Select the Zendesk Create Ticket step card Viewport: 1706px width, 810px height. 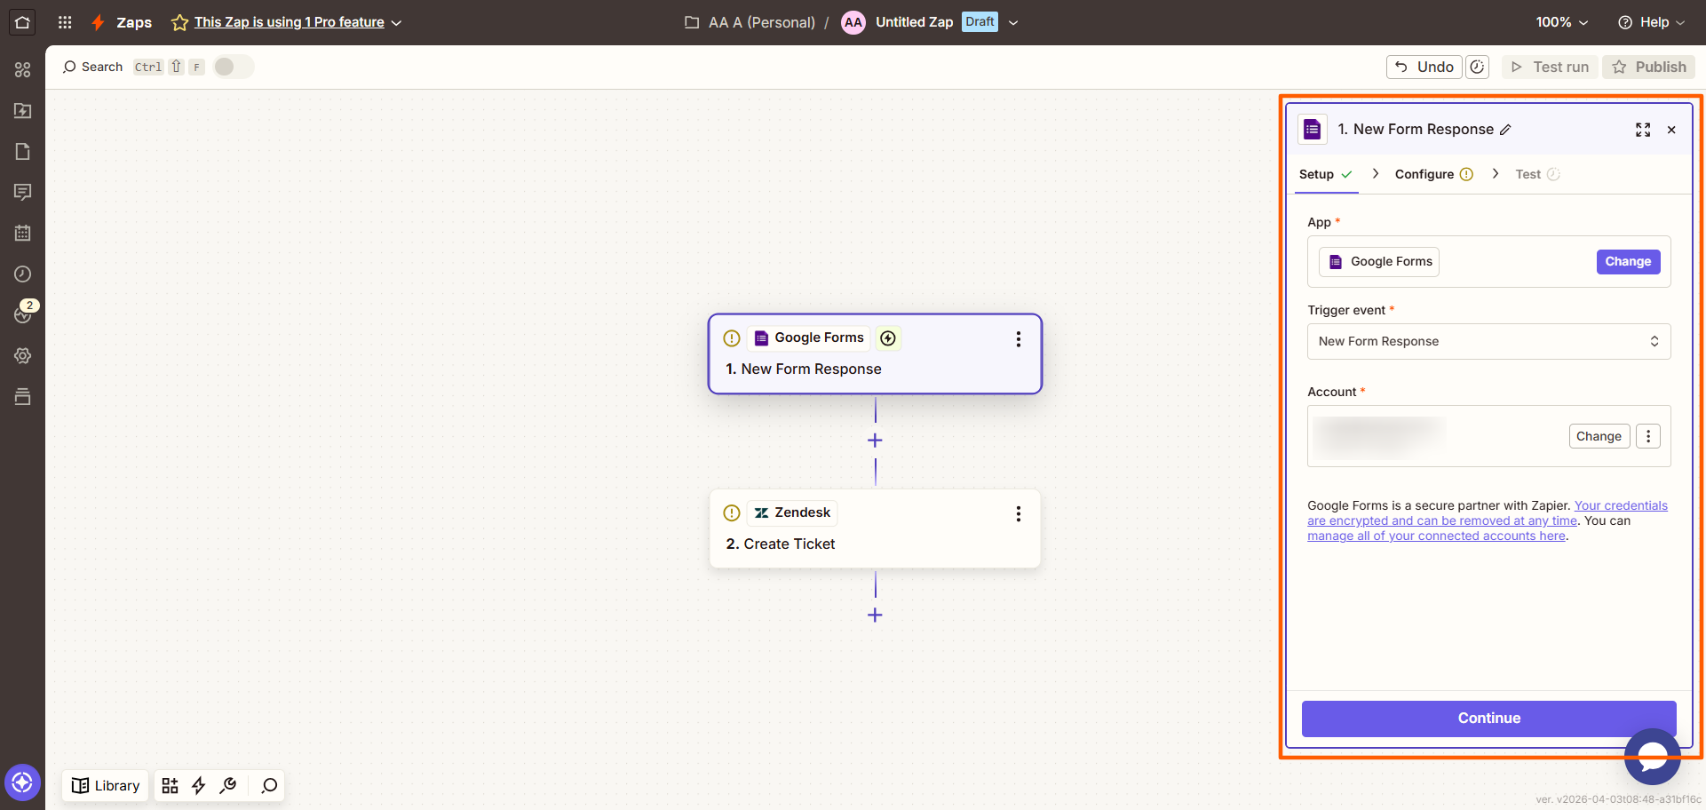coord(875,528)
